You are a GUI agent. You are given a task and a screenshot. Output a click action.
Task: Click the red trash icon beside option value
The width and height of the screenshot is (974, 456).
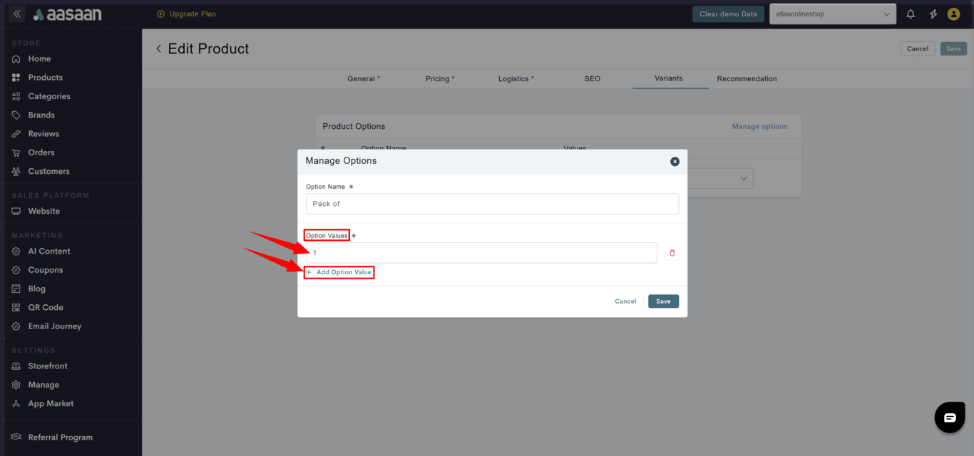672,253
